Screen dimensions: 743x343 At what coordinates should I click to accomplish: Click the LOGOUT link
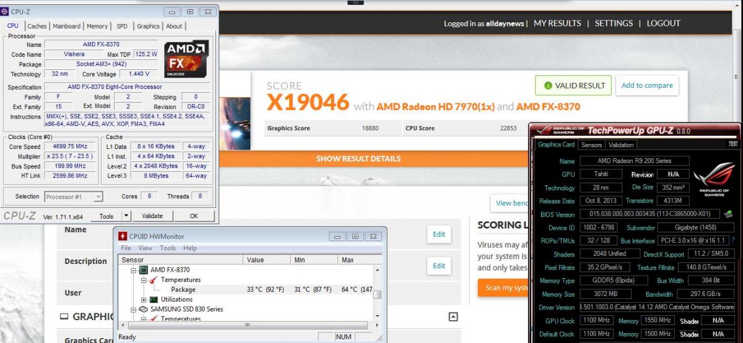pyautogui.click(x=663, y=23)
